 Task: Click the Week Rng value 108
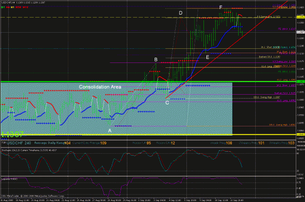(x=229, y=143)
